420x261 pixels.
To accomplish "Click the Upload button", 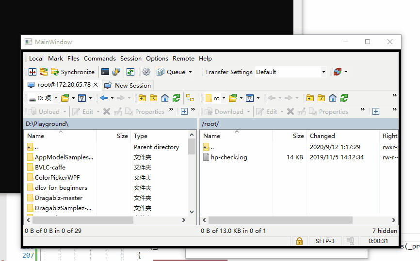I will click(x=44, y=111).
